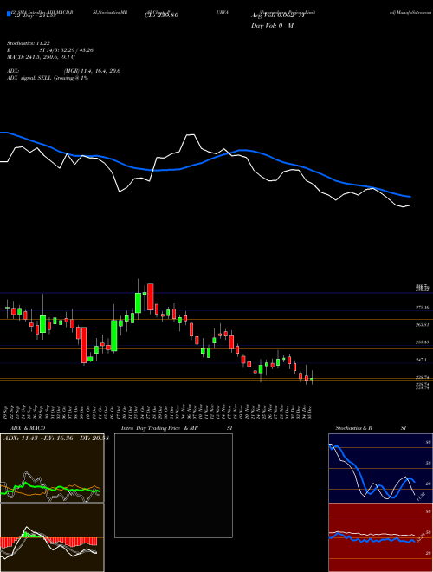Image resolution: width=433 pixels, height=572 pixels.
Task: Click the tall red candlestick at the chart peak
Action: (151, 297)
